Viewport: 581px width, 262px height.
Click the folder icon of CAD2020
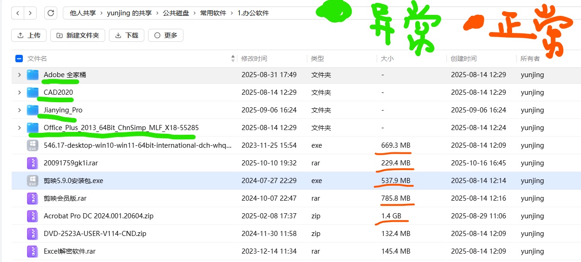33,92
